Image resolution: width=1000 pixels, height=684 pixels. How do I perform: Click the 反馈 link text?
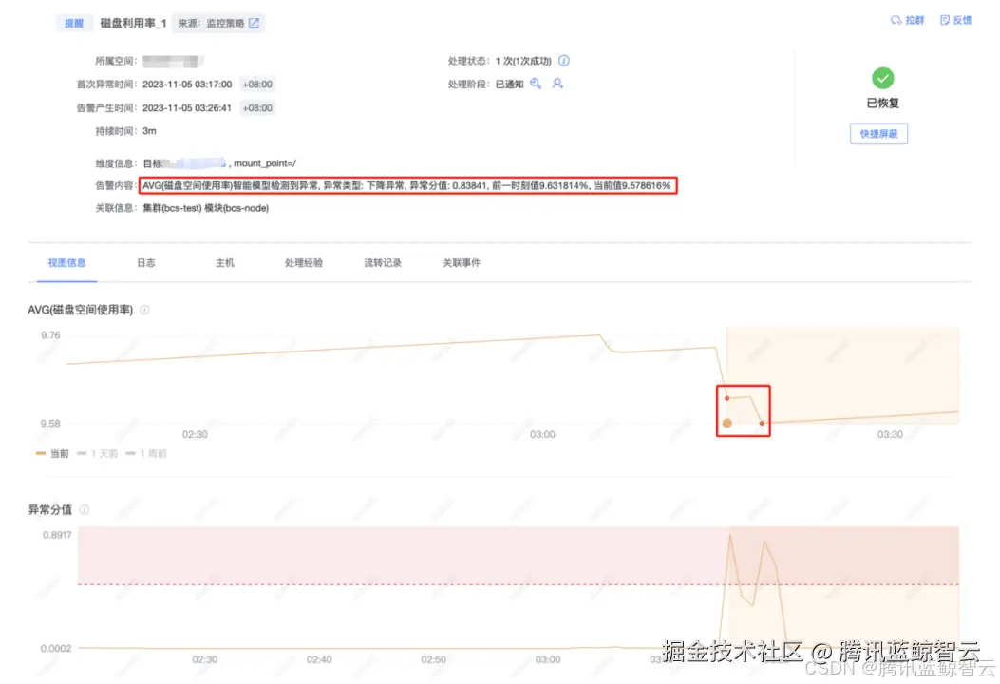pos(962,20)
